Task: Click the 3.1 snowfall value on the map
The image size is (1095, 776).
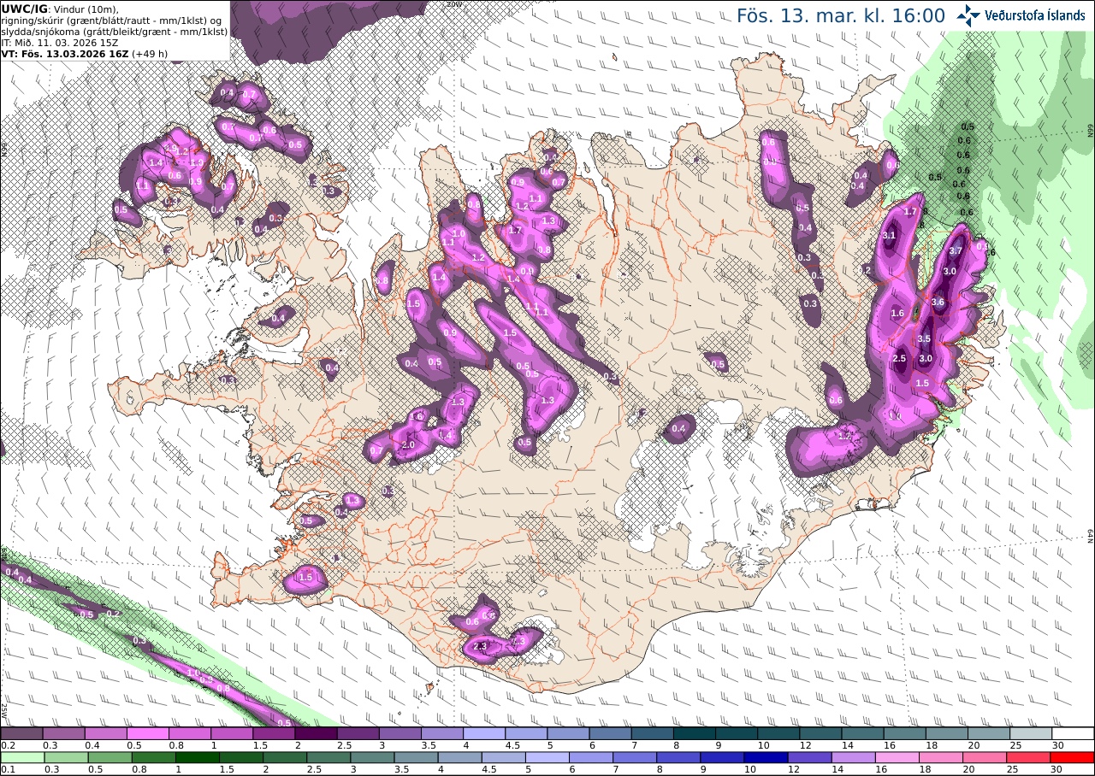Action: (x=889, y=236)
